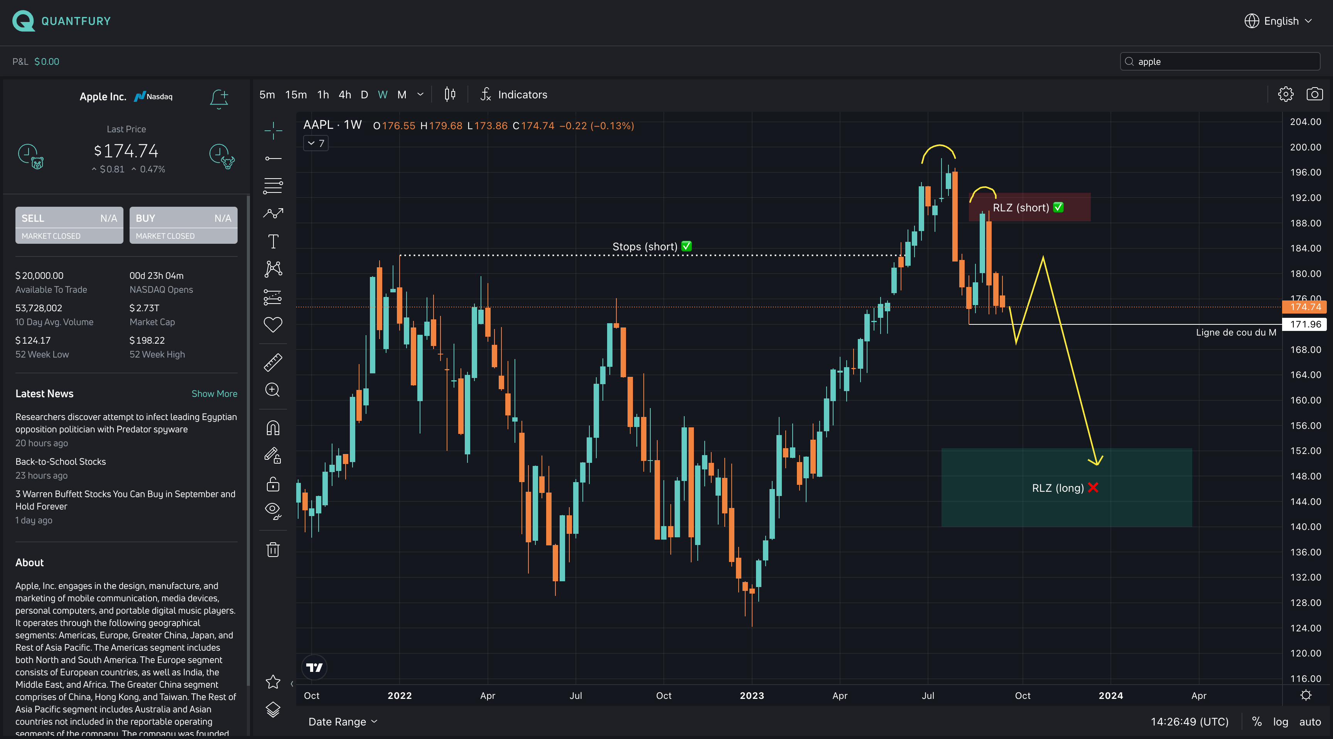Click the candlestick chart type icon
Viewport: 1333px width, 739px height.
(450, 94)
